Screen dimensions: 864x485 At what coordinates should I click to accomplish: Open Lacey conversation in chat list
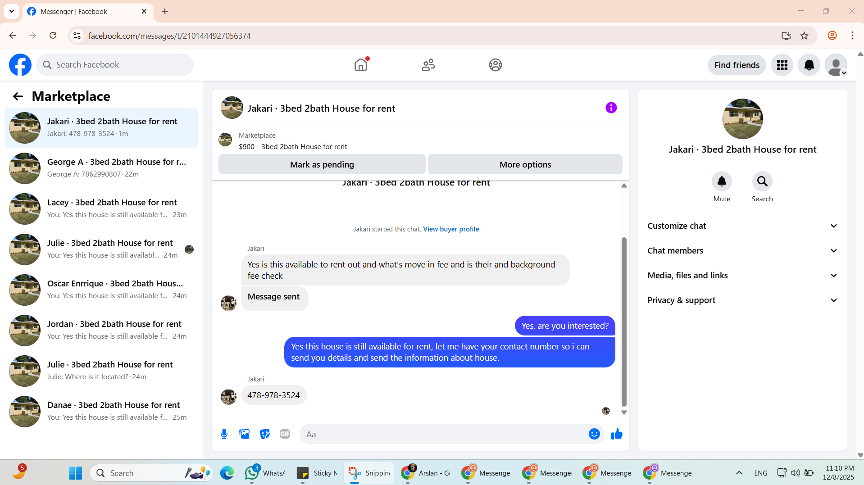click(101, 209)
